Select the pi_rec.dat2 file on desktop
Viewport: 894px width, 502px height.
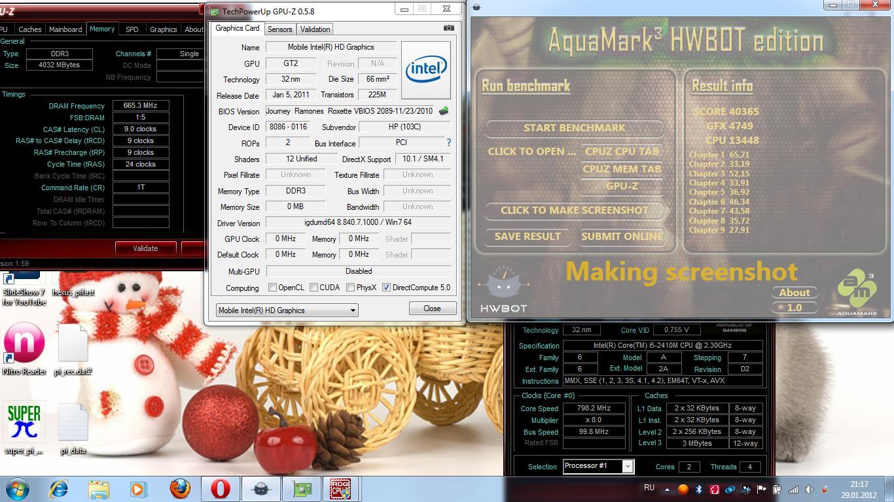pos(73,348)
